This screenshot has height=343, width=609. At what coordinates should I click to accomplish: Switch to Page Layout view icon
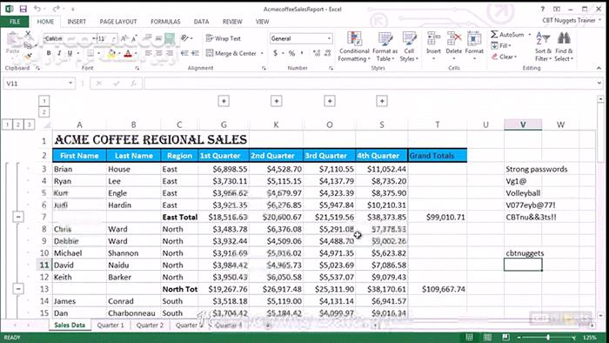pos(487,337)
